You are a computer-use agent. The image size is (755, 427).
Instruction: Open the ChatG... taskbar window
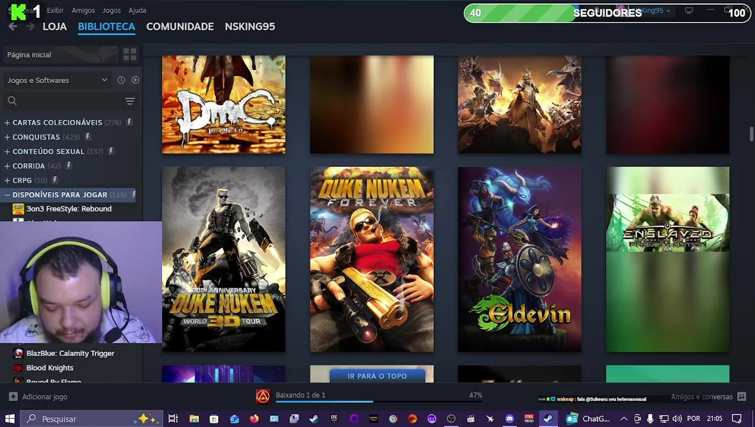[588, 419]
